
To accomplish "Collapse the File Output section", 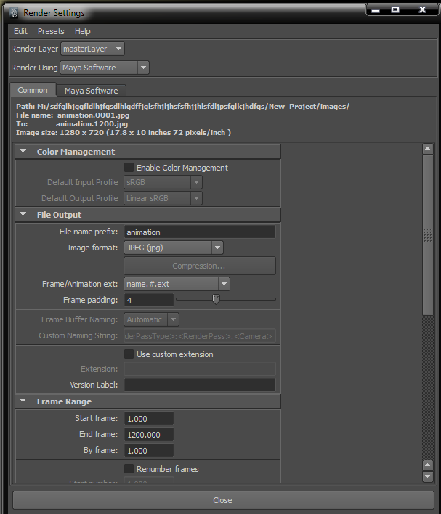I will [x=23, y=214].
